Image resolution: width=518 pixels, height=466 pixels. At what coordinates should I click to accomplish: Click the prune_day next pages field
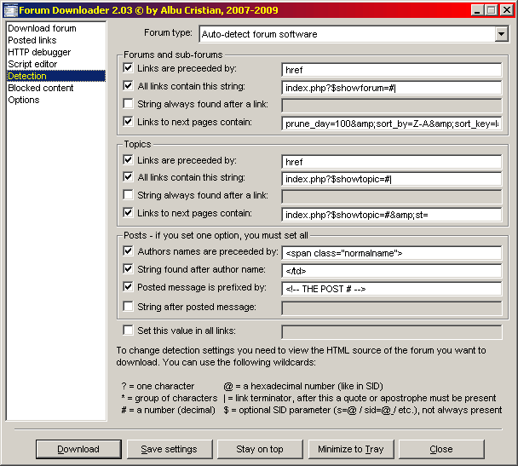pyautogui.click(x=391, y=124)
